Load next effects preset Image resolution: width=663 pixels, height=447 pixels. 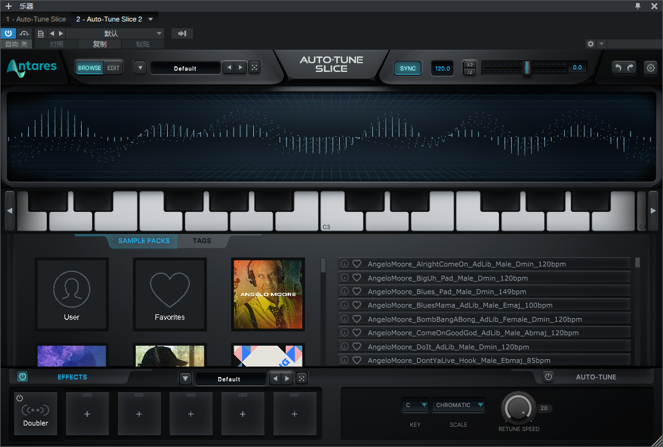point(287,378)
